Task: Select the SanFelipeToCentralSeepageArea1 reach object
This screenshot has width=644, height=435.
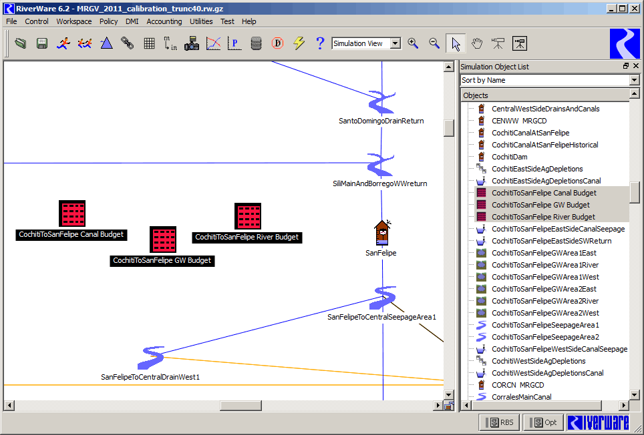Action: point(383,298)
